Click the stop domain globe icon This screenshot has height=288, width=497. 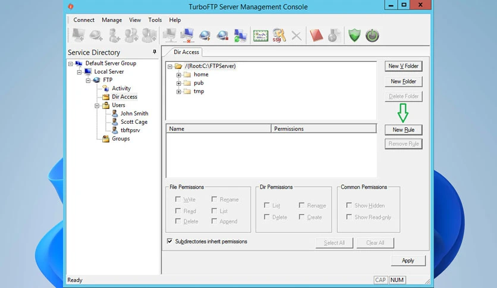[x=222, y=35]
